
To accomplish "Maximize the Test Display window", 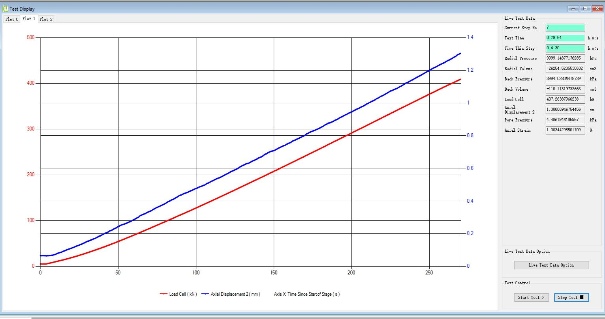I will tap(585, 9).
